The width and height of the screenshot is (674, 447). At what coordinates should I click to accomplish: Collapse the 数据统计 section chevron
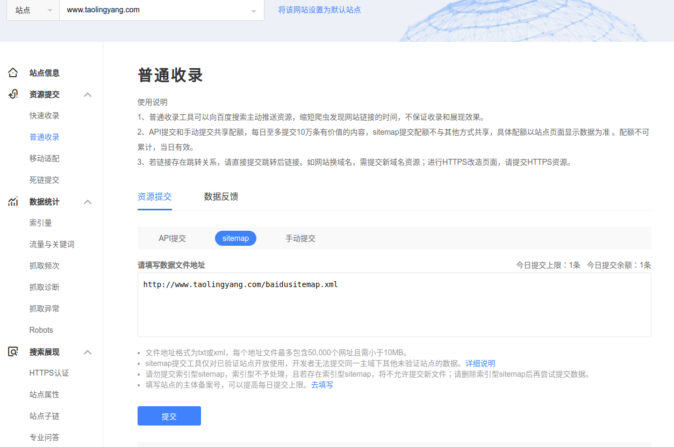click(88, 202)
